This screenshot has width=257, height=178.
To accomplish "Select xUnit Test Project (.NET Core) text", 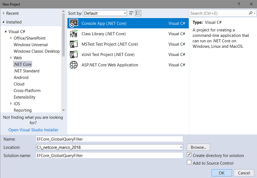I will click(x=108, y=55).
